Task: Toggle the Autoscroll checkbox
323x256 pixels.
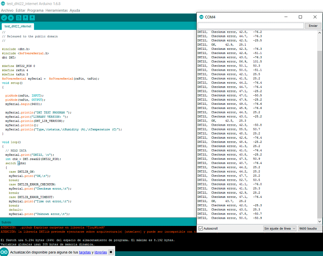Action: (201, 229)
